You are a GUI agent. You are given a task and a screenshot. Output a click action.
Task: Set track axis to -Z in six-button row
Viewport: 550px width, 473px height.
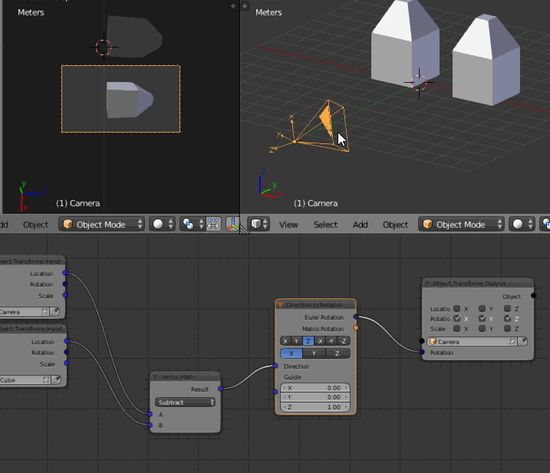[344, 341]
